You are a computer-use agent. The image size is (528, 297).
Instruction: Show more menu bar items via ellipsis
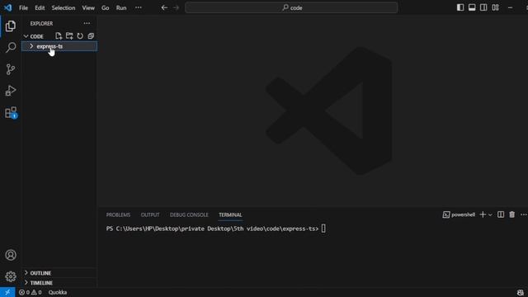tap(139, 7)
